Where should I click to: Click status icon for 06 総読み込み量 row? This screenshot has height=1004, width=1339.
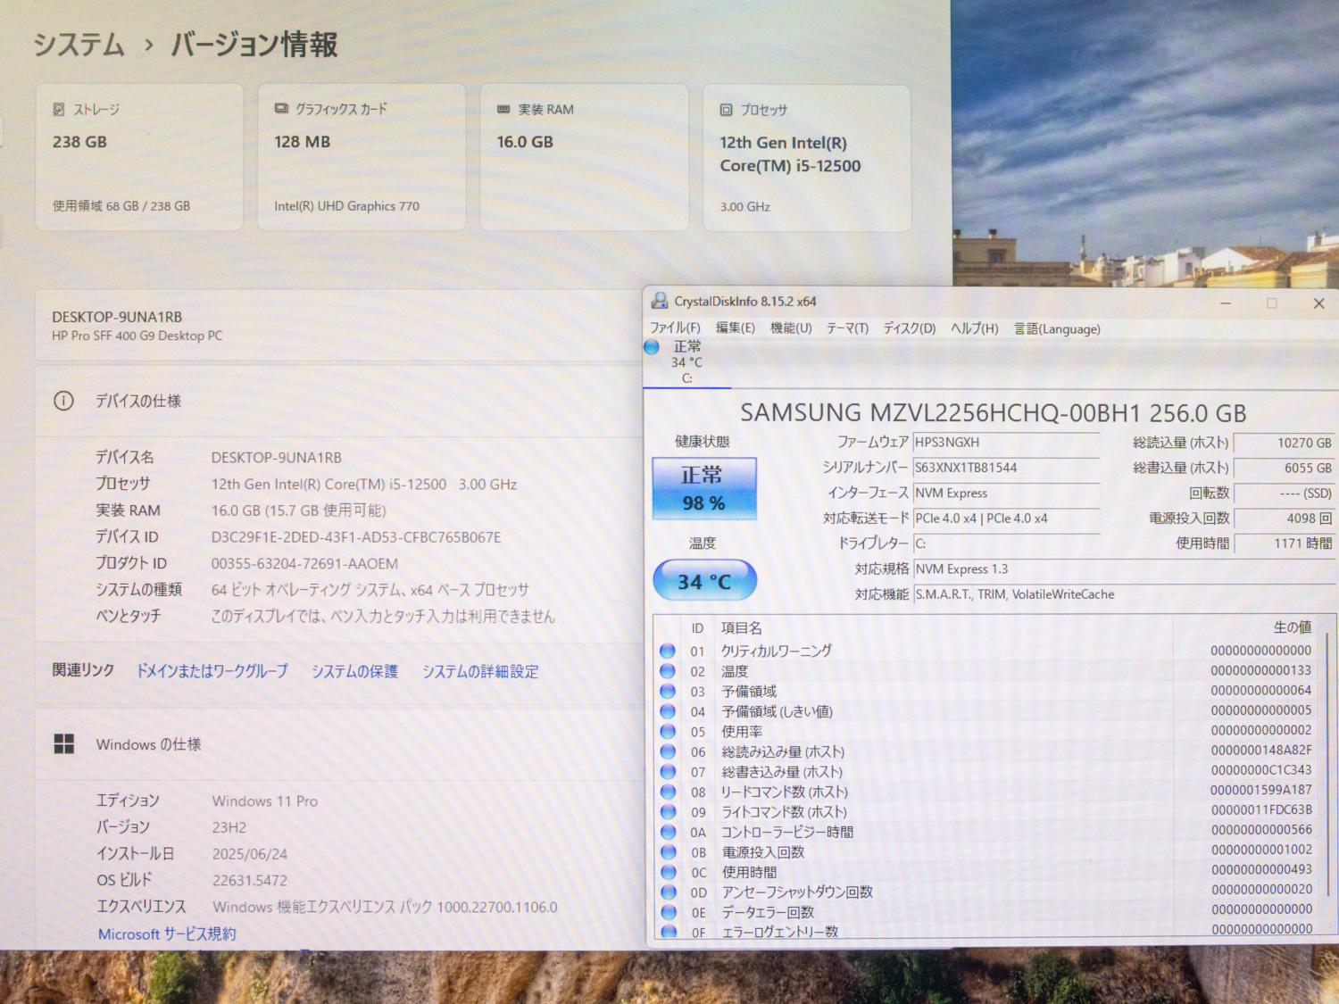click(667, 751)
